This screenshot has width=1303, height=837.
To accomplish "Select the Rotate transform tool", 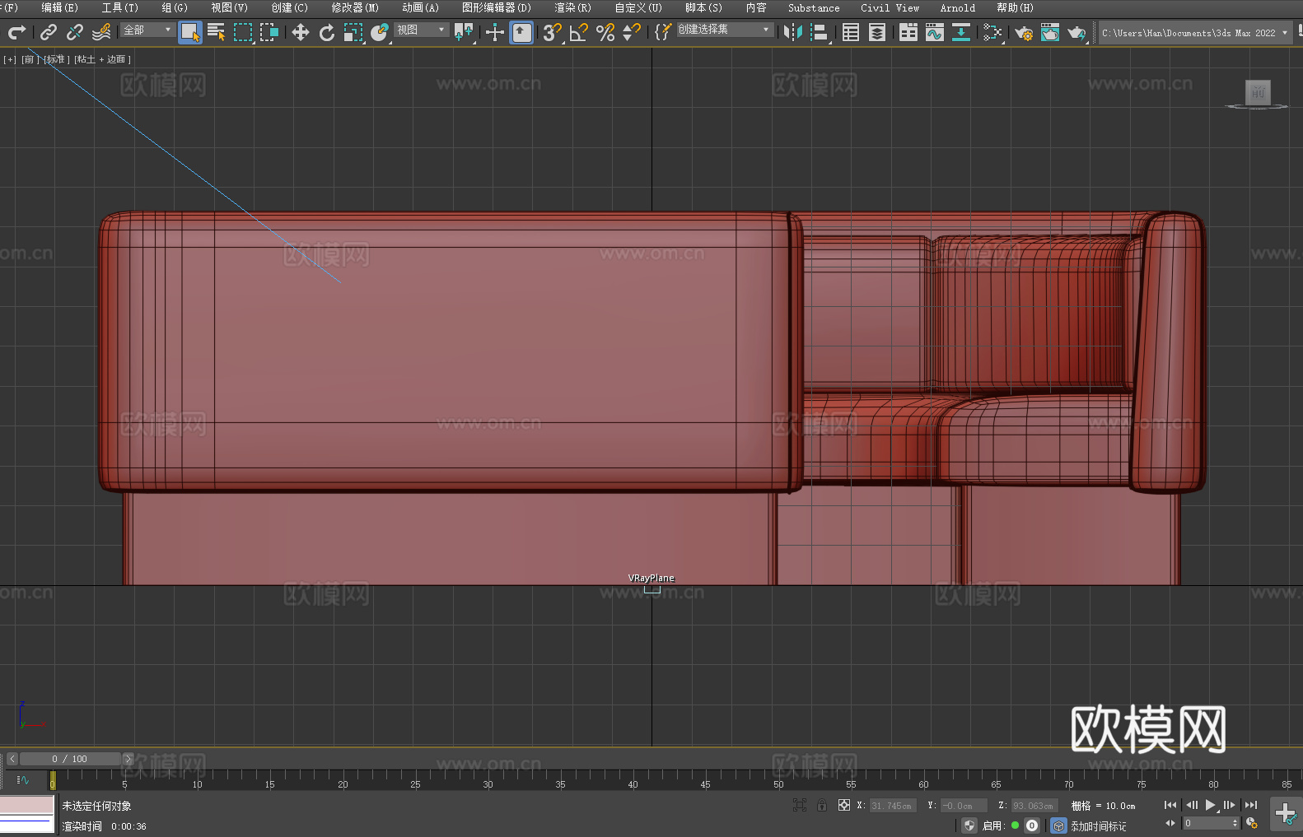I will [x=327, y=32].
